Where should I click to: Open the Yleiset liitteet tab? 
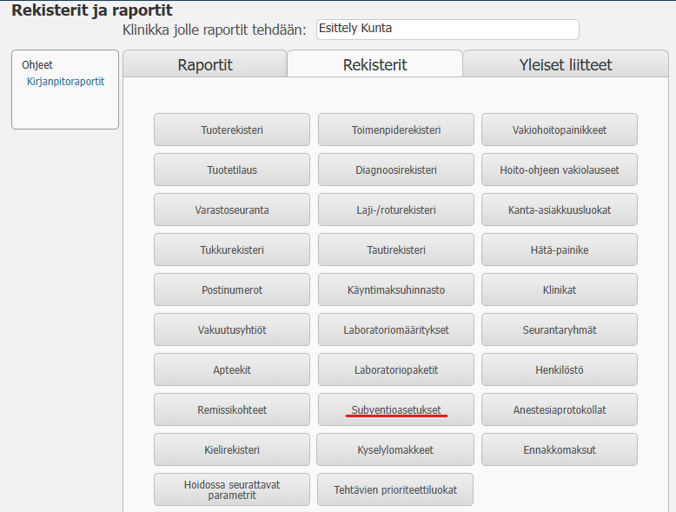click(x=564, y=64)
